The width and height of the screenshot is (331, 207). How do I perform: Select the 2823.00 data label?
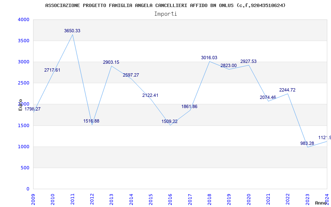tap(229, 66)
